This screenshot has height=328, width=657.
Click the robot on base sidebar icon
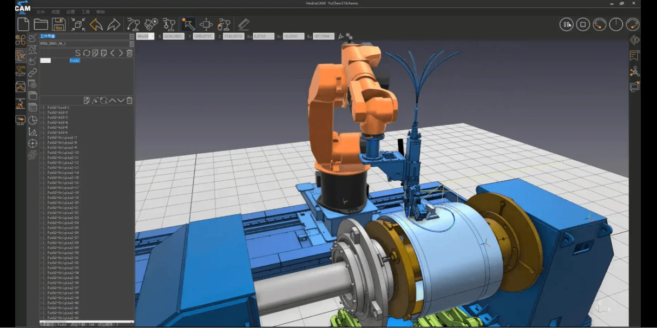click(x=21, y=103)
